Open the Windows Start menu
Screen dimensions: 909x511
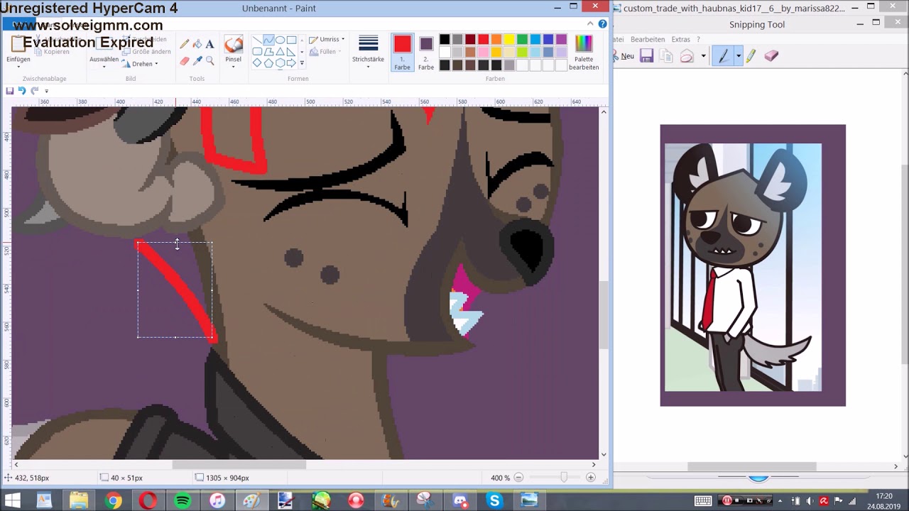[11, 501]
